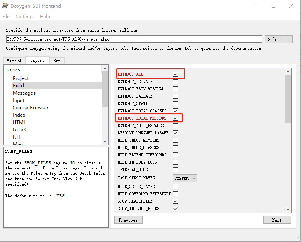301x242 pixels.
Task: Select the Input topic
Action: coord(19,100)
